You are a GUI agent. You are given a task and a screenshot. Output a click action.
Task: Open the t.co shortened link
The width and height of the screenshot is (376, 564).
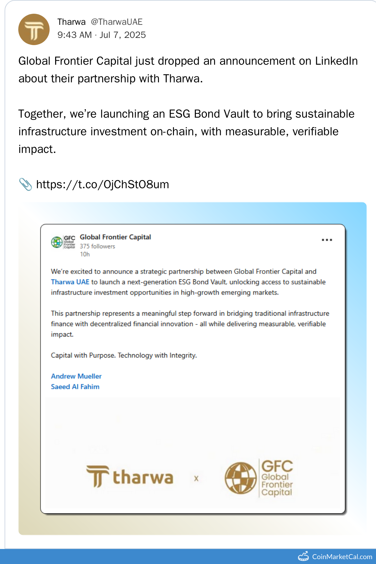click(x=102, y=185)
